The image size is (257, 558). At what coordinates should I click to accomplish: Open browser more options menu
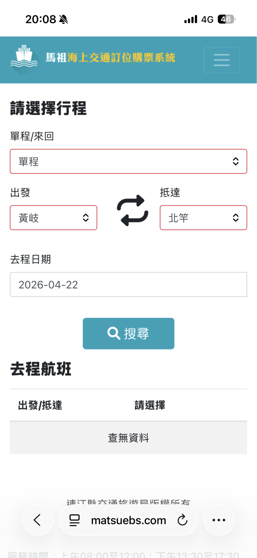(219, 520)
